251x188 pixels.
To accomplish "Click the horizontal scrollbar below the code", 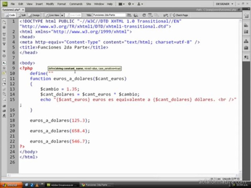I will (123, 175).
